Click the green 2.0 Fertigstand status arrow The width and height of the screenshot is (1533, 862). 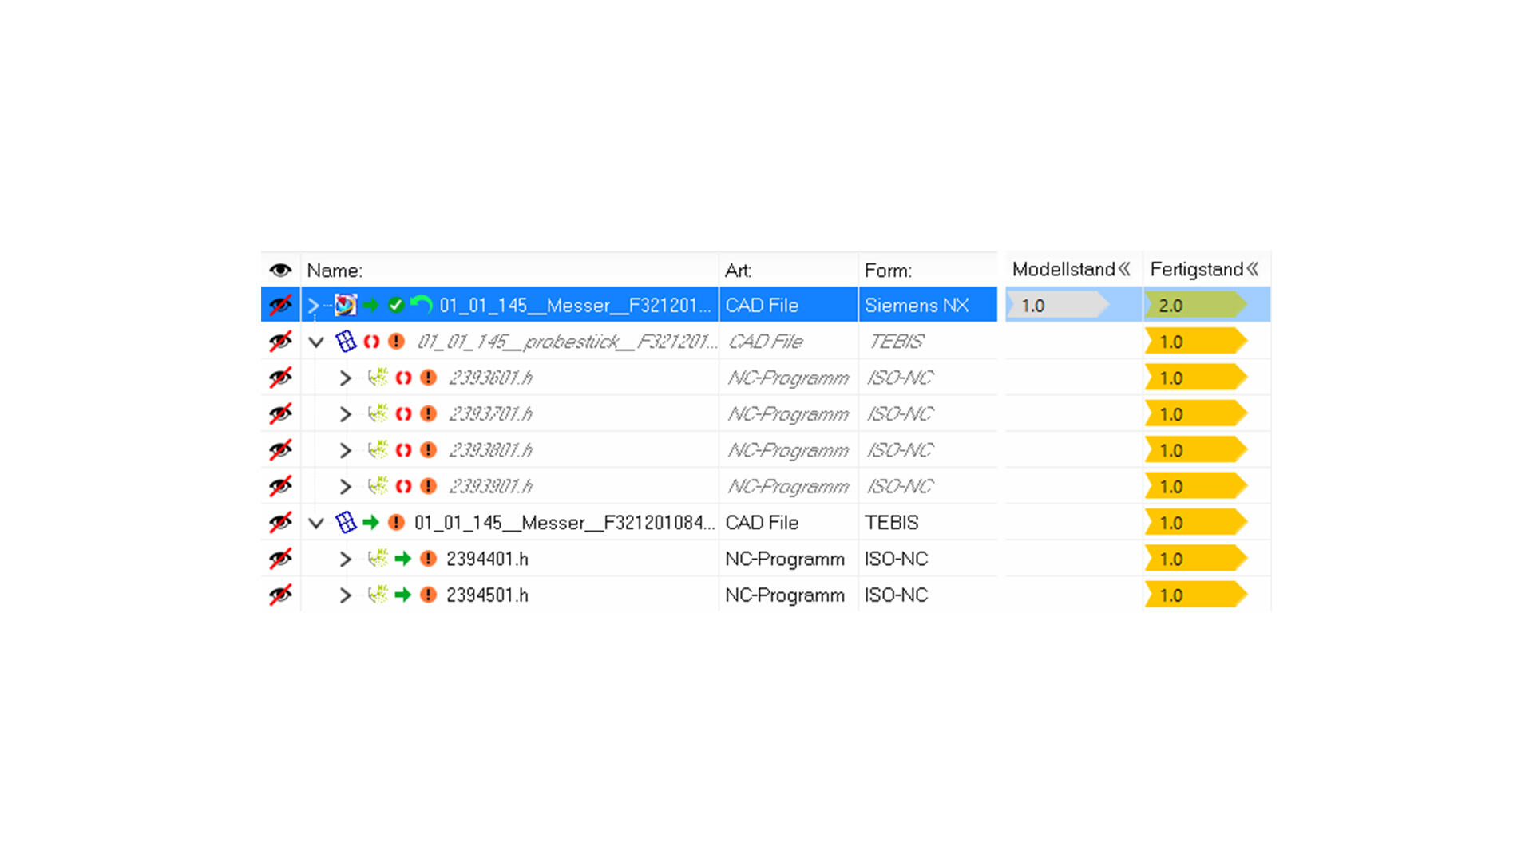point(1194,305)
